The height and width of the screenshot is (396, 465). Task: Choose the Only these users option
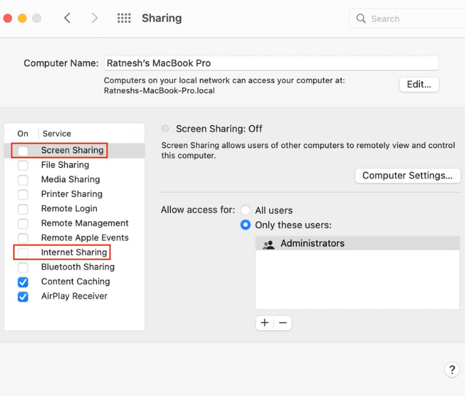coord(245,224)
